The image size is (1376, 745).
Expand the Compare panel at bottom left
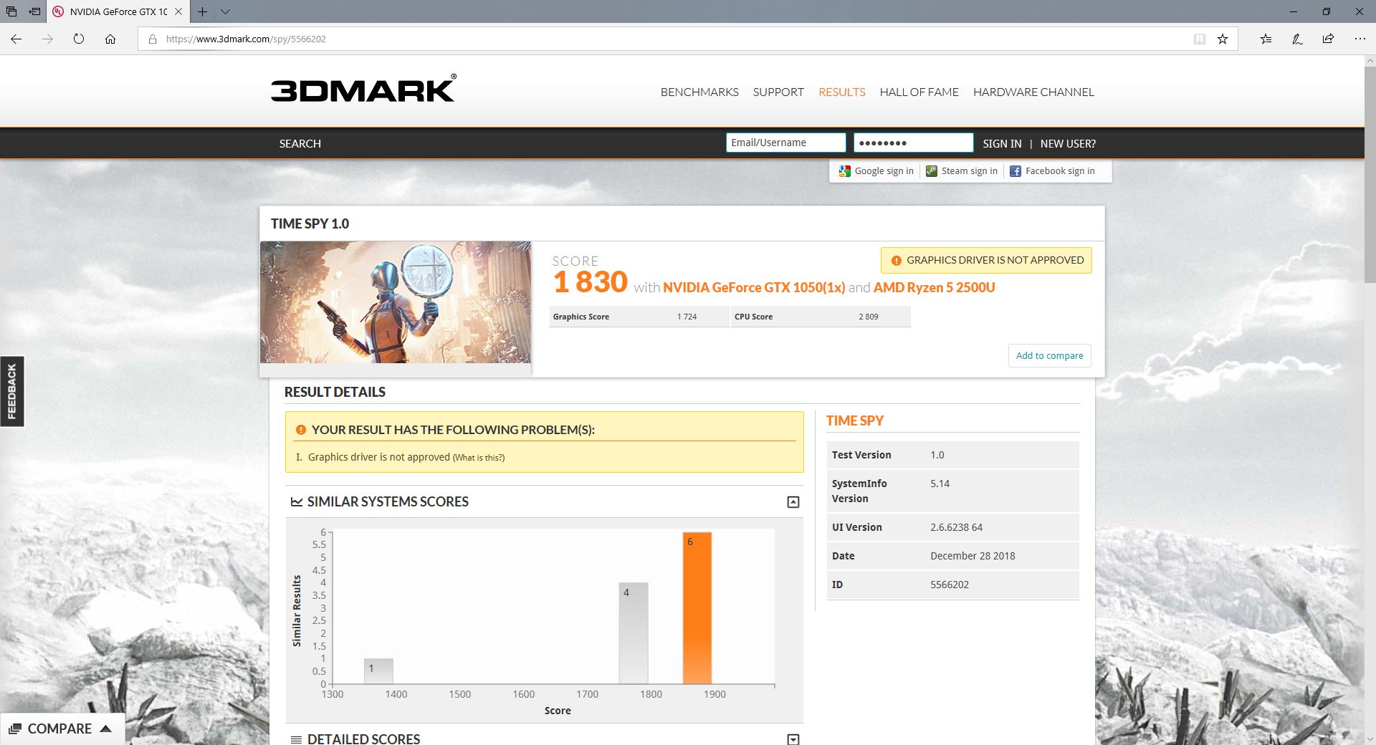tap(61, 729)
